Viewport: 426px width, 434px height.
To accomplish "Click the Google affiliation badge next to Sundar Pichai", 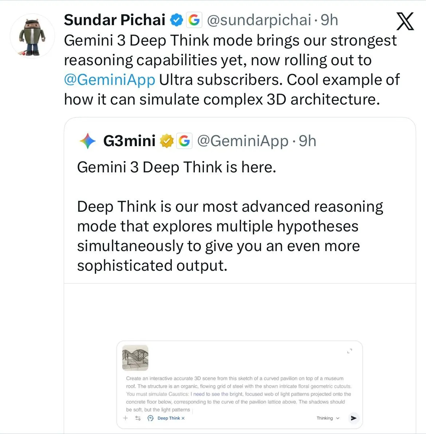I will coord(194,20).
